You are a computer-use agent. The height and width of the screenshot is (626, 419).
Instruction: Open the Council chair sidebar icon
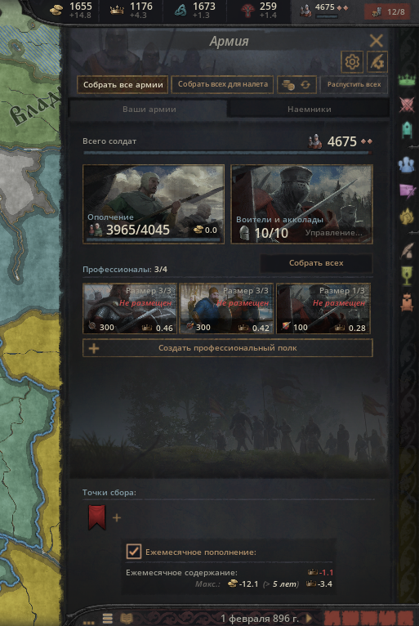(407, 130)
